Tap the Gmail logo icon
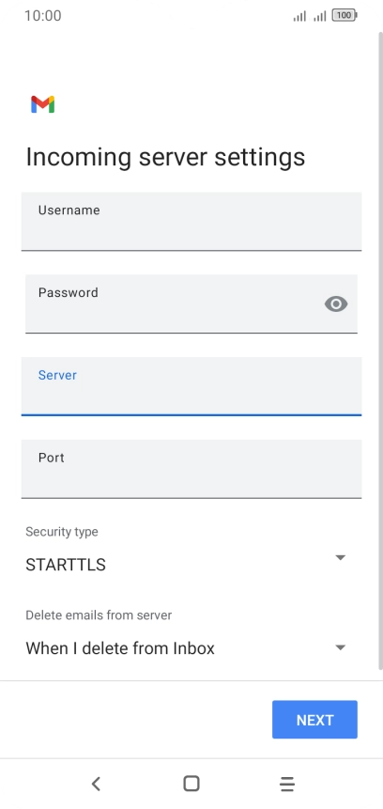The image size is (383, 809). (x=43, y=104)
